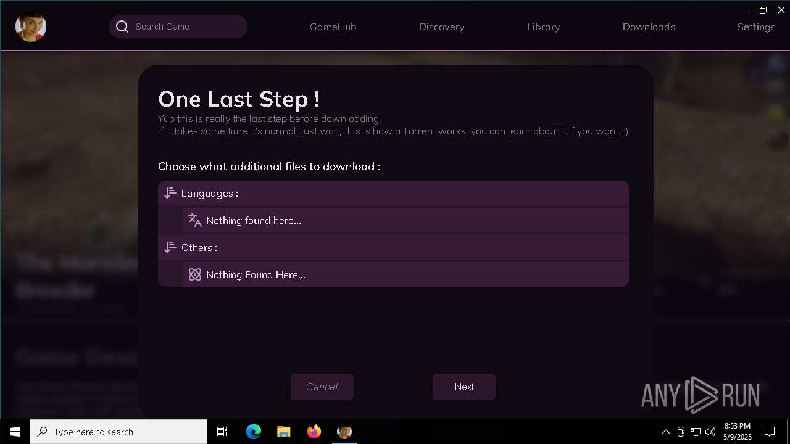Collapse the Others section sort icon
Viewport: 790px width, 444px height.
pyautogui.click(x=170, y=247)
